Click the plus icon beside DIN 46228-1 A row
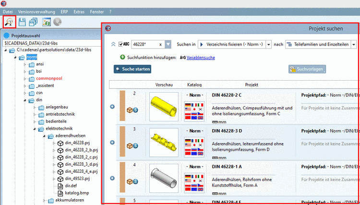360x205 pixels. (112, 178)
